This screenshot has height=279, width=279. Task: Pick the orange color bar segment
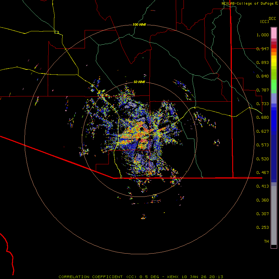click(x=274, y=54)
